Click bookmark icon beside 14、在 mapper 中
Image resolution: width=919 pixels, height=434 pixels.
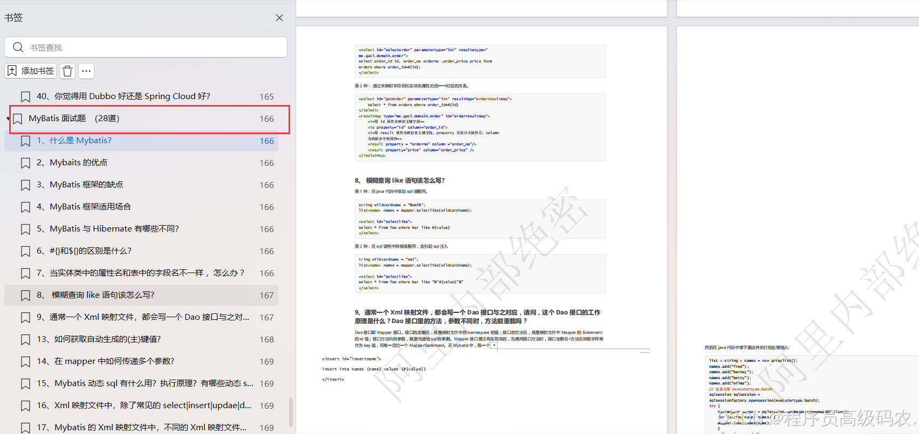coord(25,362)
